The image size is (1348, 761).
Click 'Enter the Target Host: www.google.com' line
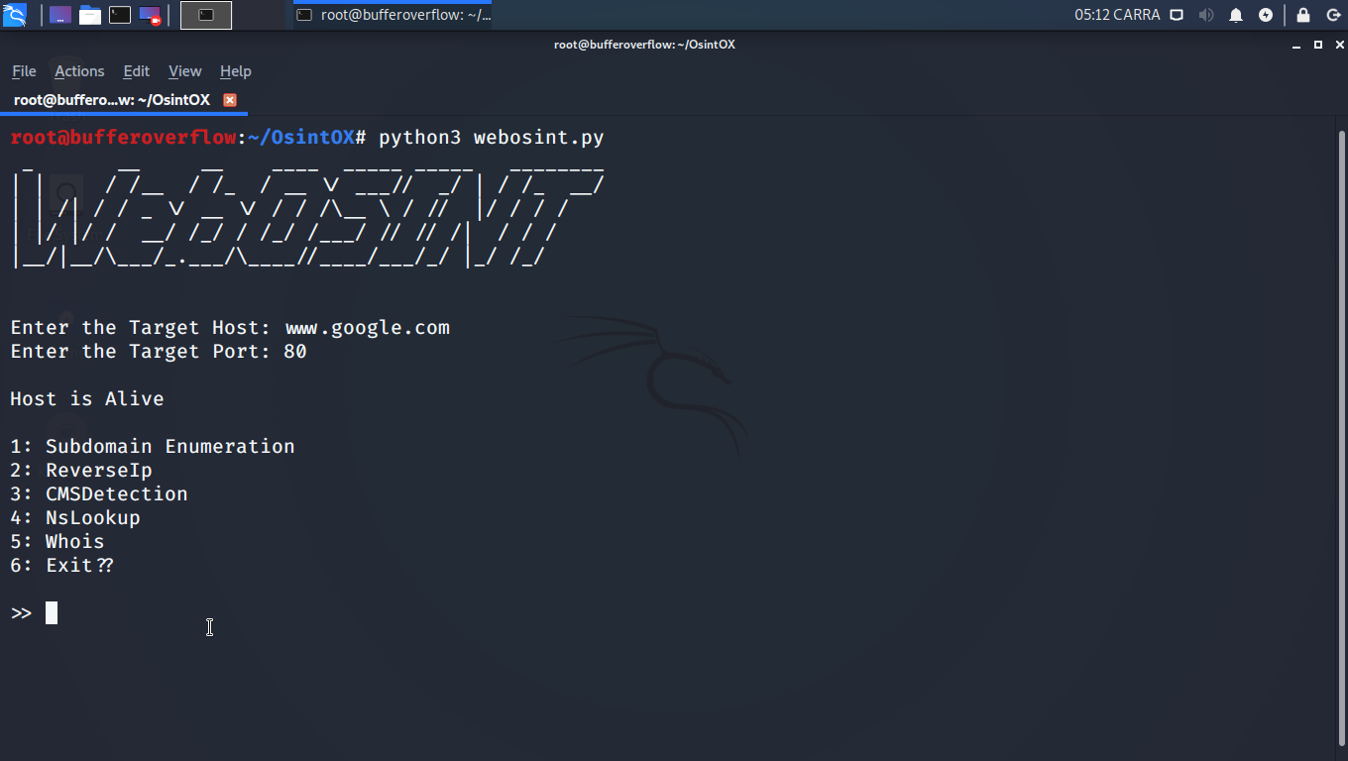[230, 328]
